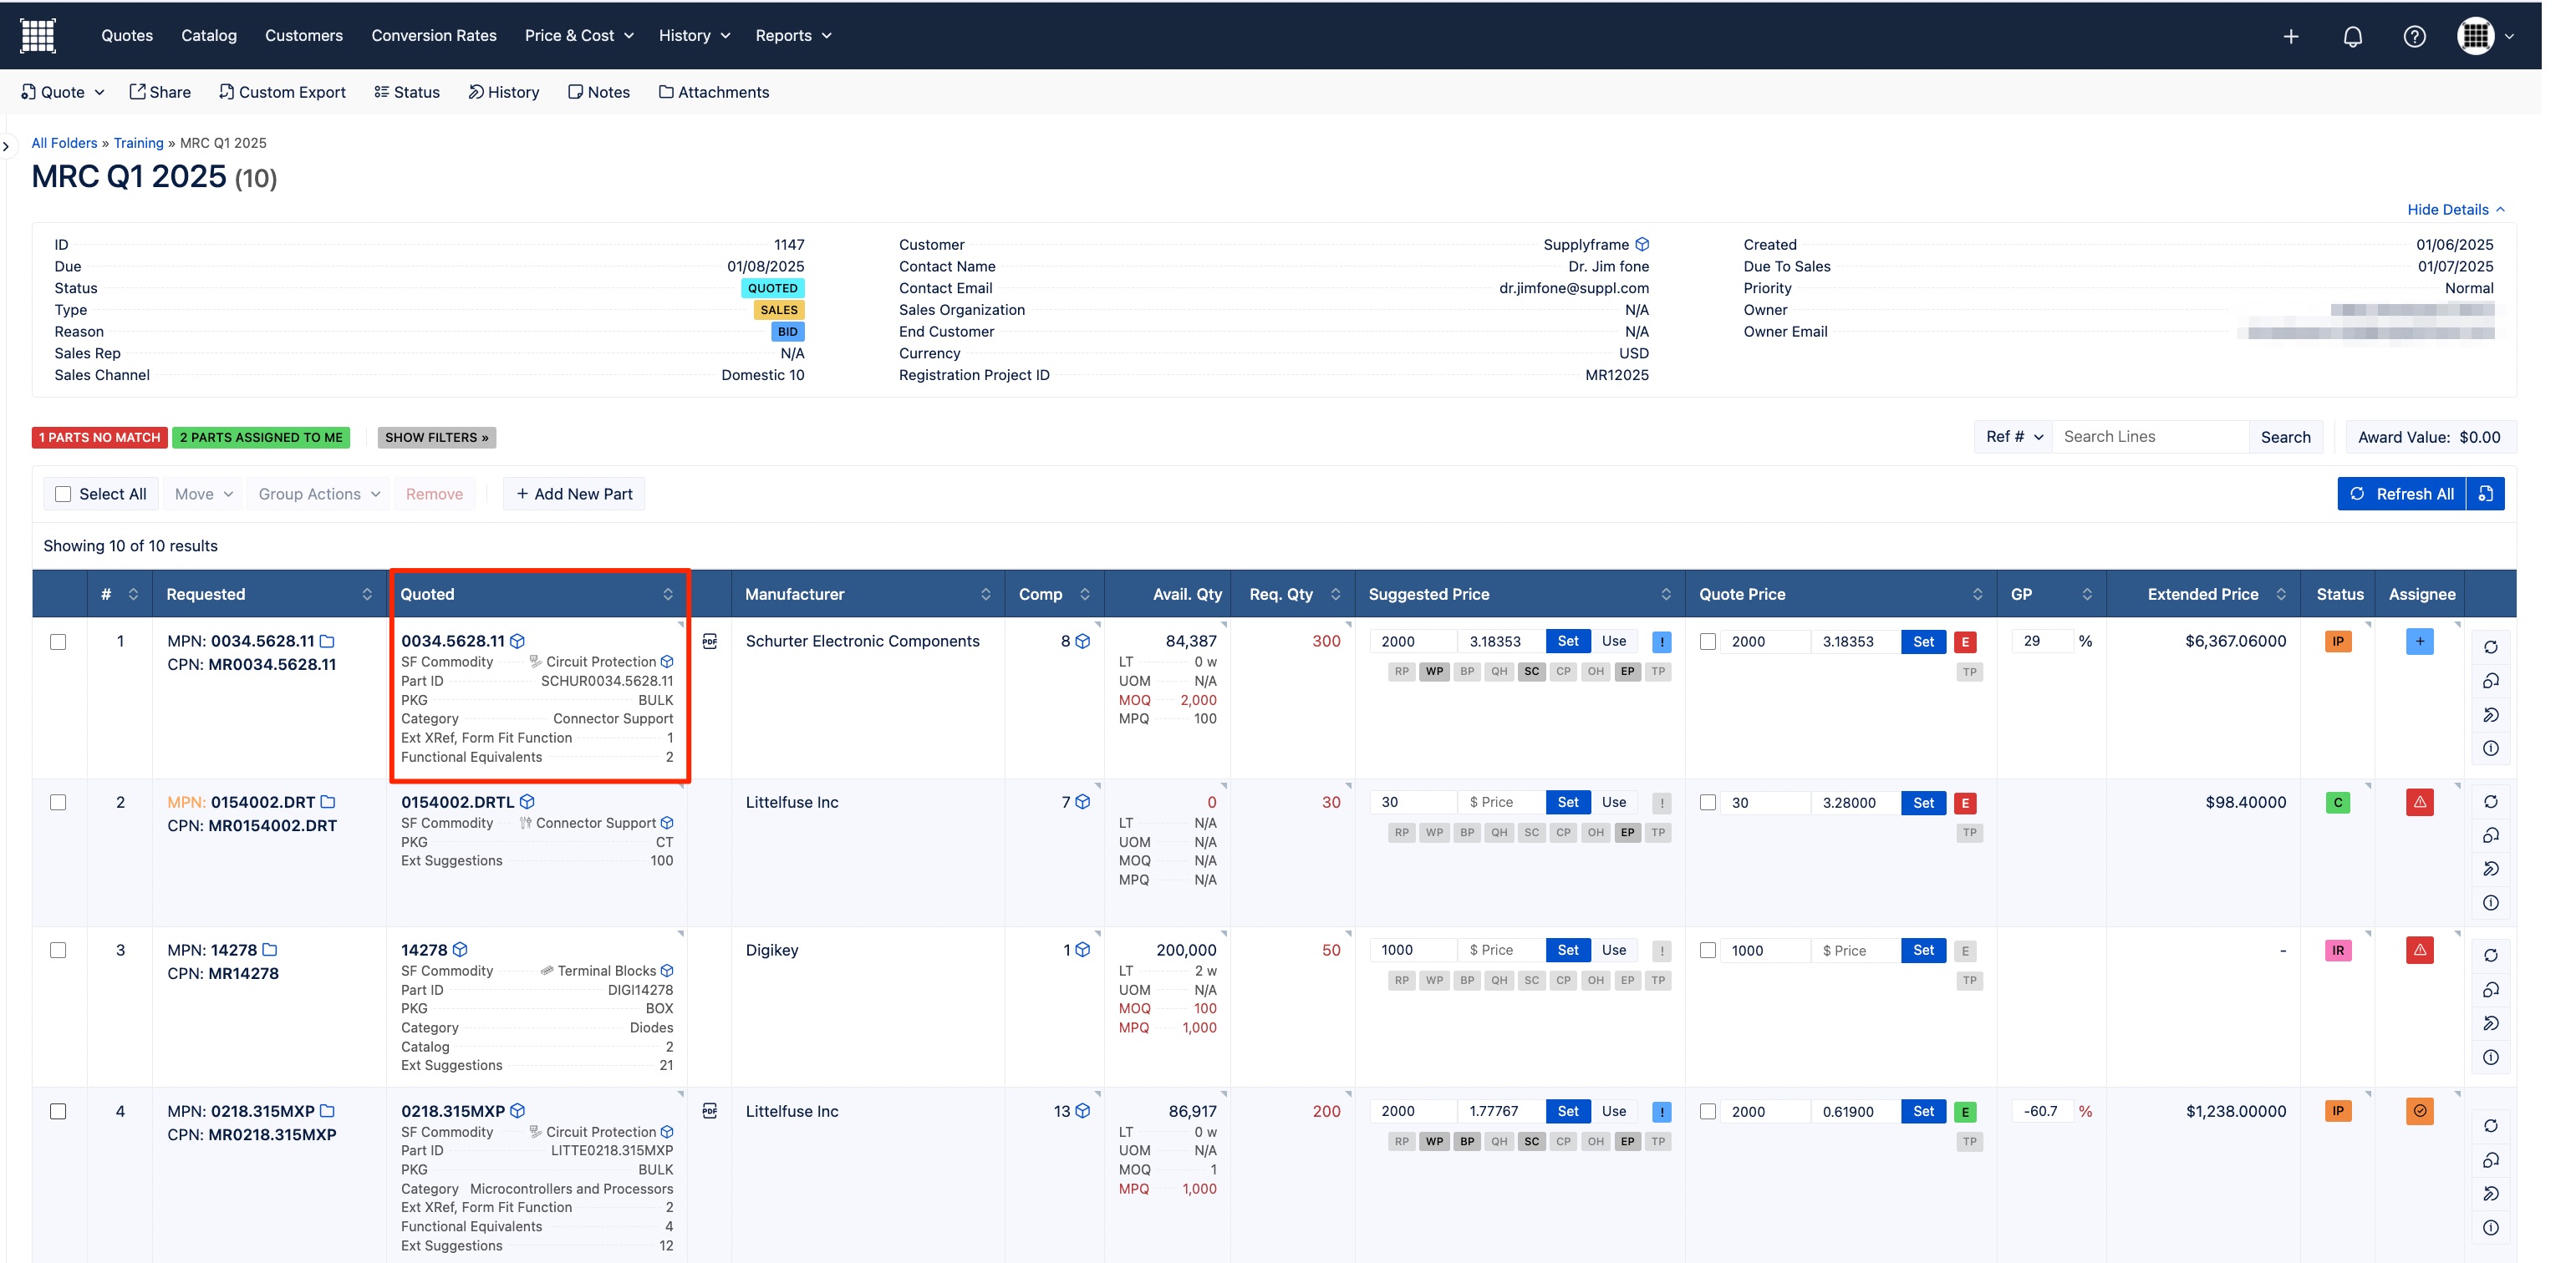Click the red warning assignee icon row 2
This screenshot has width=2576, height=1263.
pos(2419,803)
